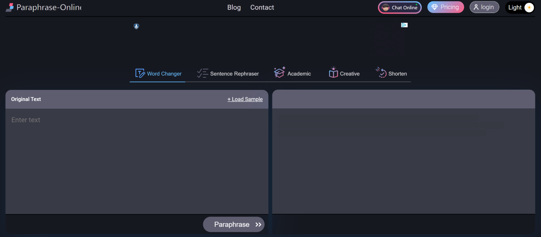
Task: Click the Word Changer pencil icon
Action: 140,73
